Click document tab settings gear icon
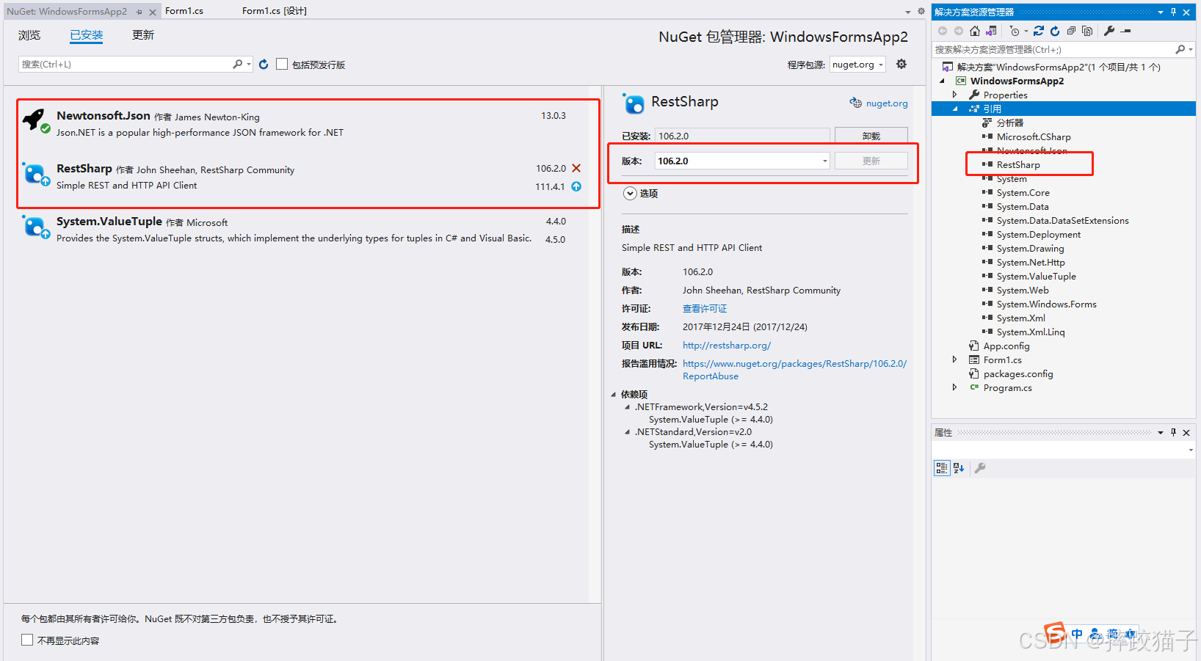Image resolution: width=1201 pixels, height=661 pixels. 921,11
